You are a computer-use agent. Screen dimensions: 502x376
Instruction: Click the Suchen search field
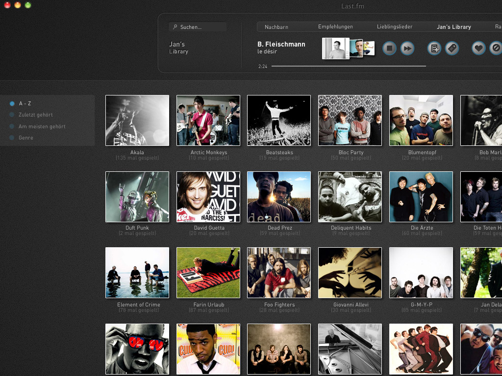pos(198,27)
